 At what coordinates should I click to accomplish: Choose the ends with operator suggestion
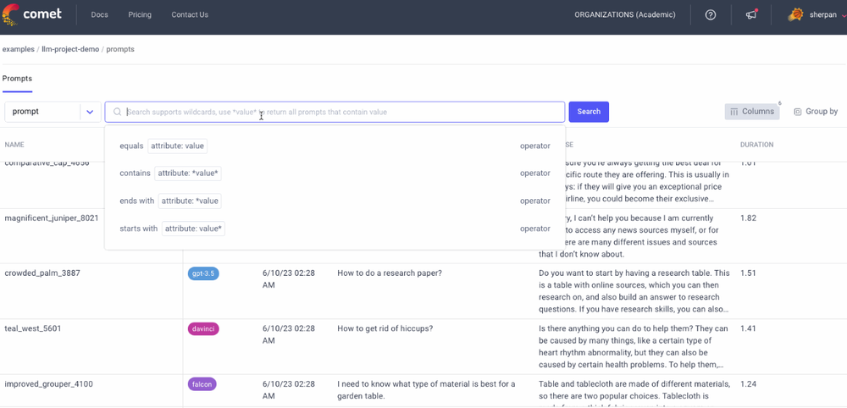pos(335,201)
